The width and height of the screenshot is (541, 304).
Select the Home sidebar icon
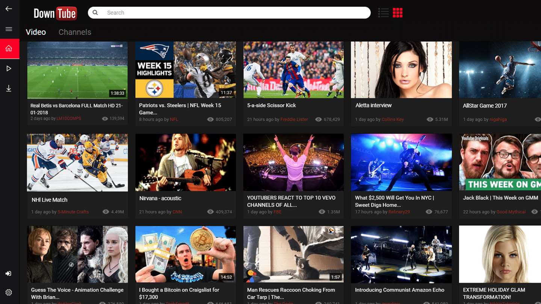9,48
